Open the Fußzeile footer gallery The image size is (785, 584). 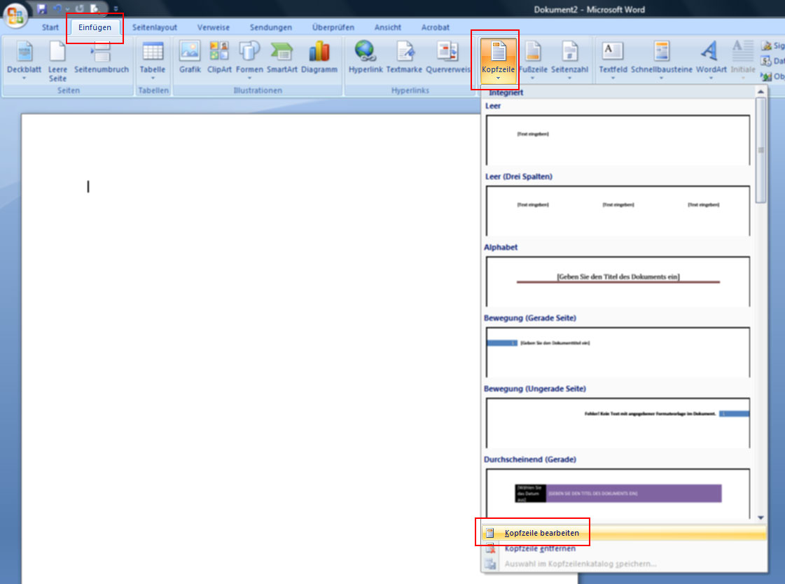point(533,60)
